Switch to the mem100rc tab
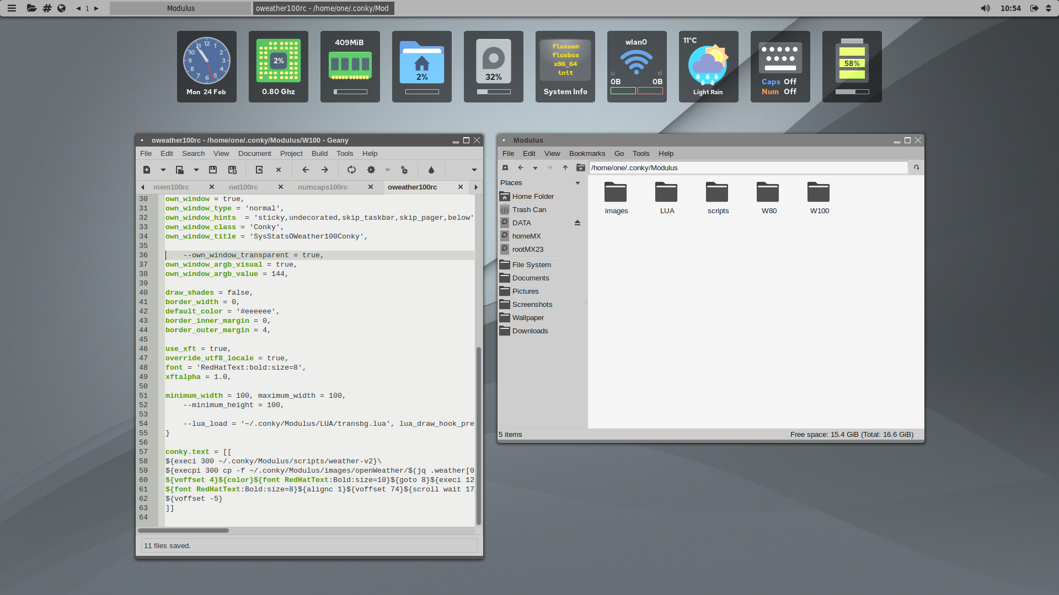The image size is (1059, 595). (171, 187)
